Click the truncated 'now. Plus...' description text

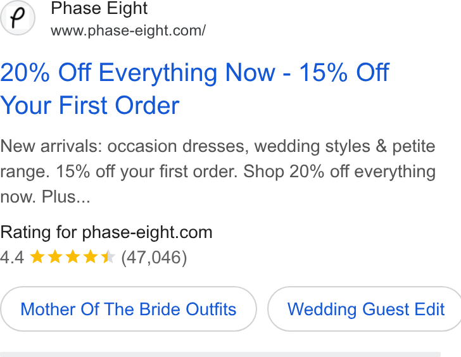pyautogui.click(x=45, y=197)
